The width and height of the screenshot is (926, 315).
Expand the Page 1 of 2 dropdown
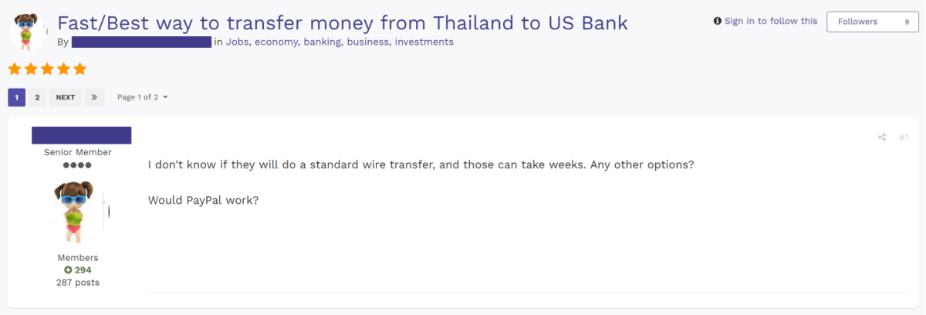[x=142, y=97]
